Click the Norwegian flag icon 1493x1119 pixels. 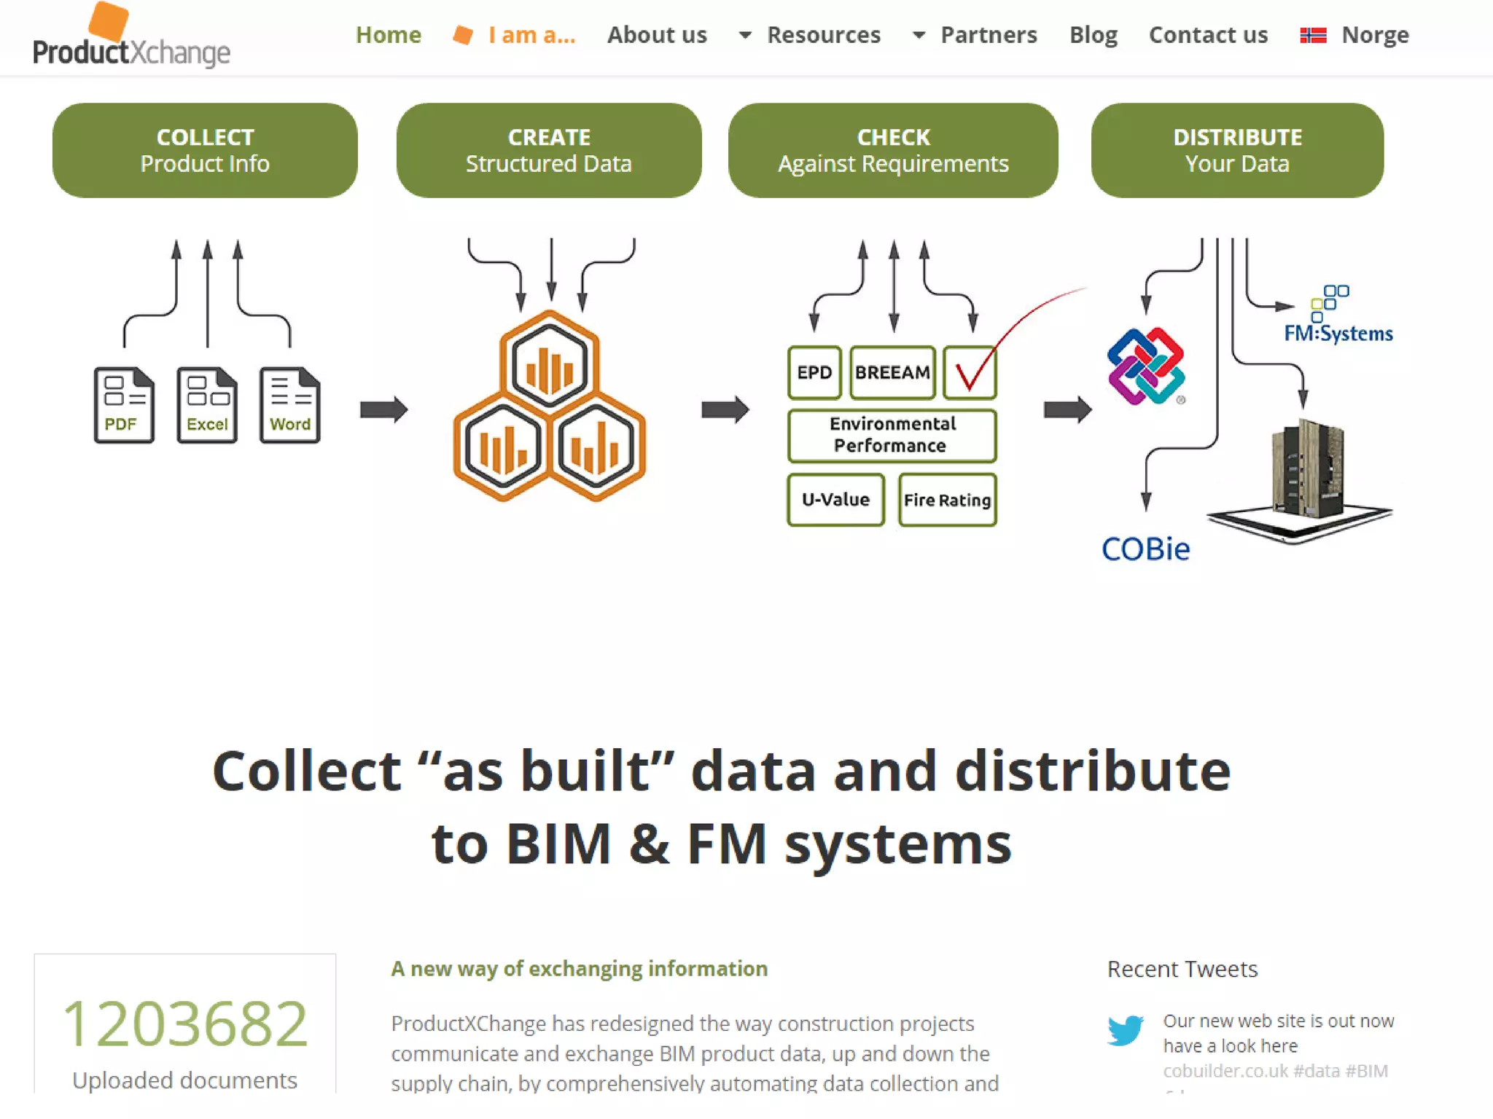[x=1313, y=35]
